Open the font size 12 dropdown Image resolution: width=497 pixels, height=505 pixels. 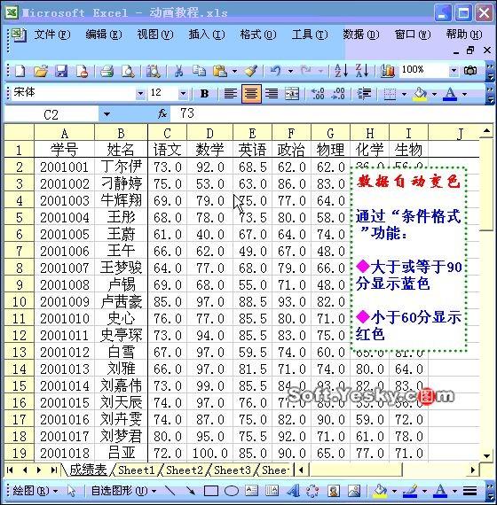tap(183, 94)
